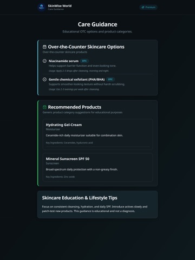195x260 pixels.
Task: Click the Skincare Education & Lifestyle Tips heading
Action: (80, 198)
